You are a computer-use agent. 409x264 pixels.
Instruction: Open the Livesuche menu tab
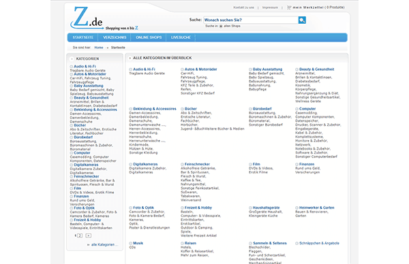click(181, 37)
